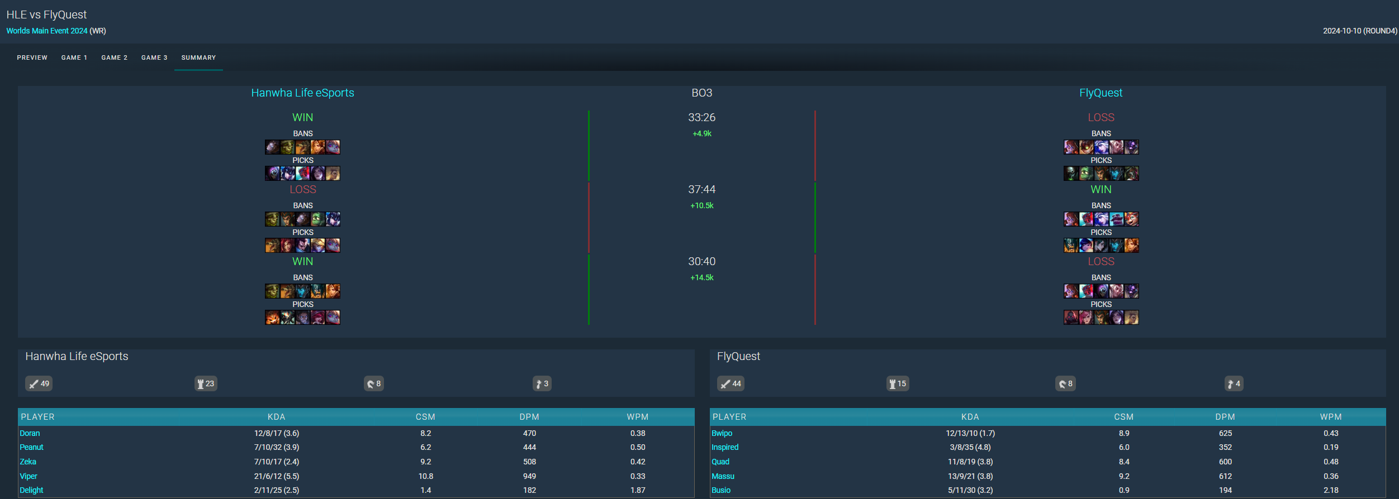
Task: Click the BO3 series label
Action: pos(701,93)
